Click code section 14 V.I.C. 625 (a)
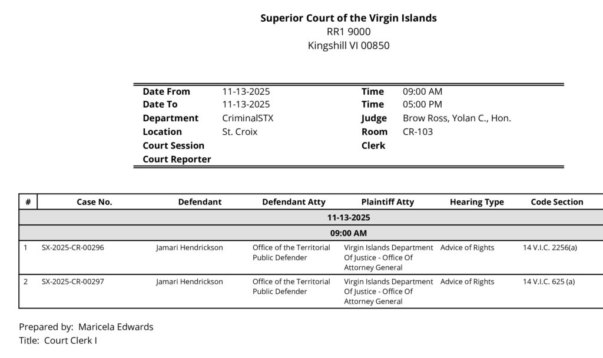This screenshot has width=603, height=358. click(x=548, y=282)
